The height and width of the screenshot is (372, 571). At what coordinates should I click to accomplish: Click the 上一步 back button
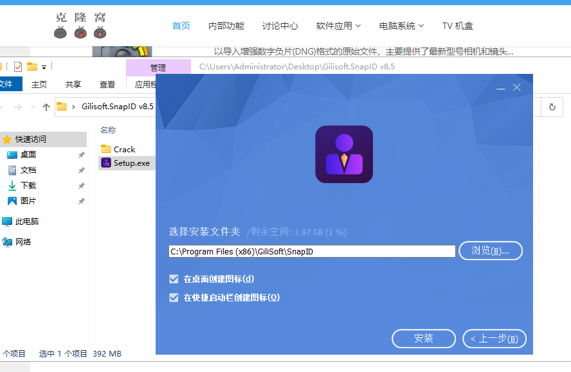pyautogui.click(x=494, y=339)
